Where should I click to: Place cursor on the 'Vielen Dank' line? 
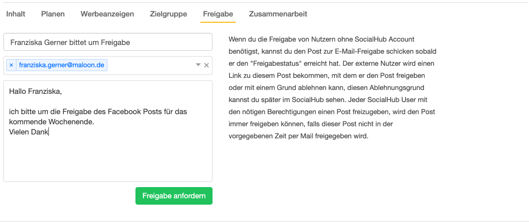coord(29,132)
